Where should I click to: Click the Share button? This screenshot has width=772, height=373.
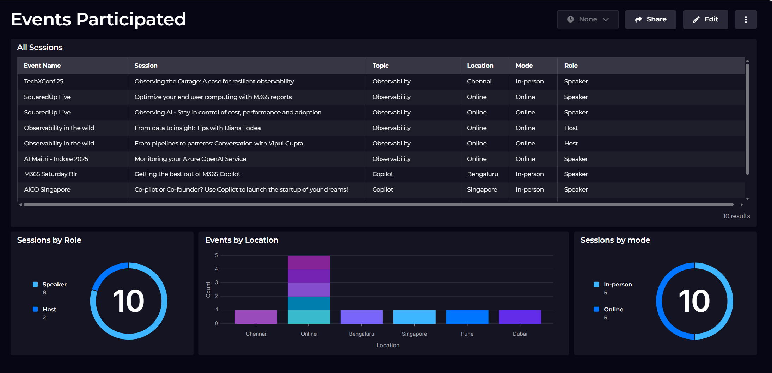651,19
